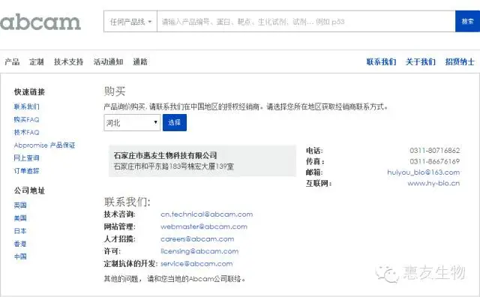Select 中国 company address link
The width and height of the screenshot is (480, 297).
click(x=20, y=256)
